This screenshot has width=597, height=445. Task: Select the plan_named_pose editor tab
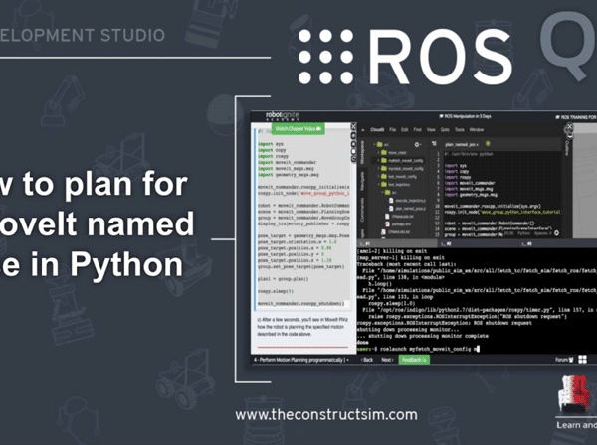462,144
